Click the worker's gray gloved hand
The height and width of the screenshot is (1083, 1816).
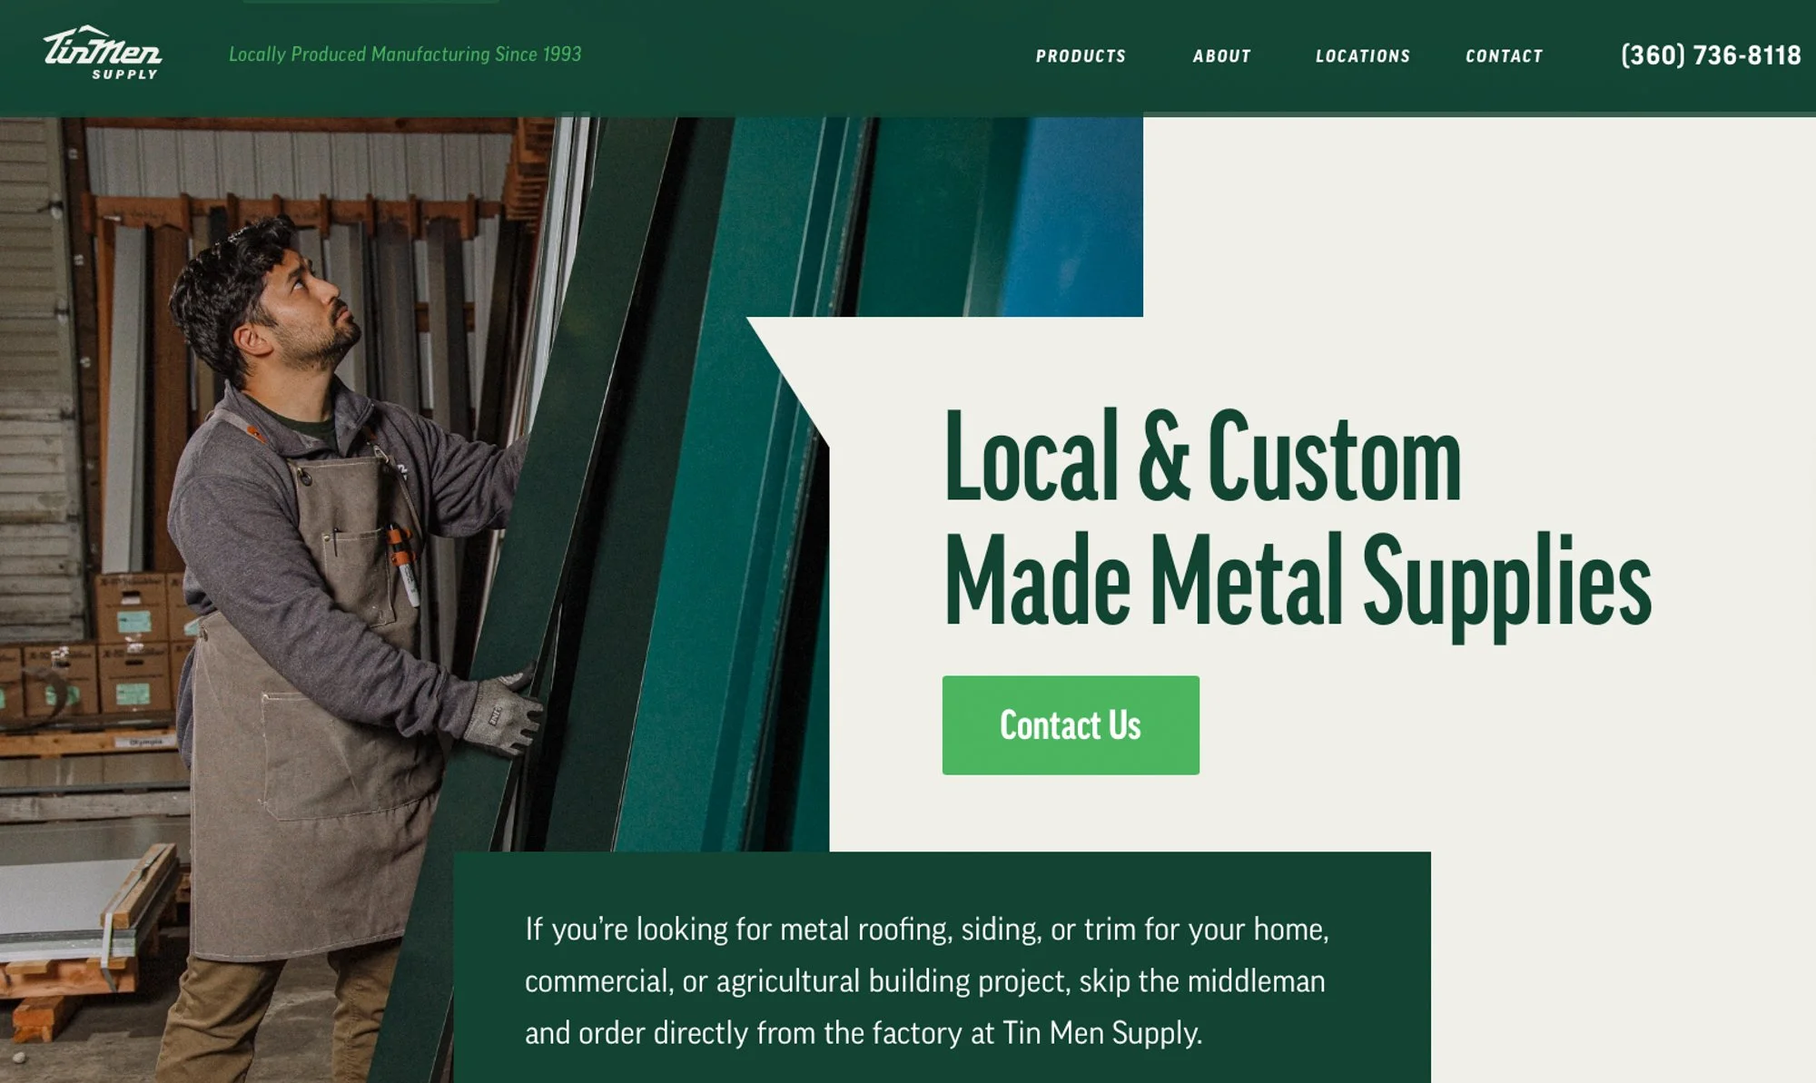coord(502,713)
